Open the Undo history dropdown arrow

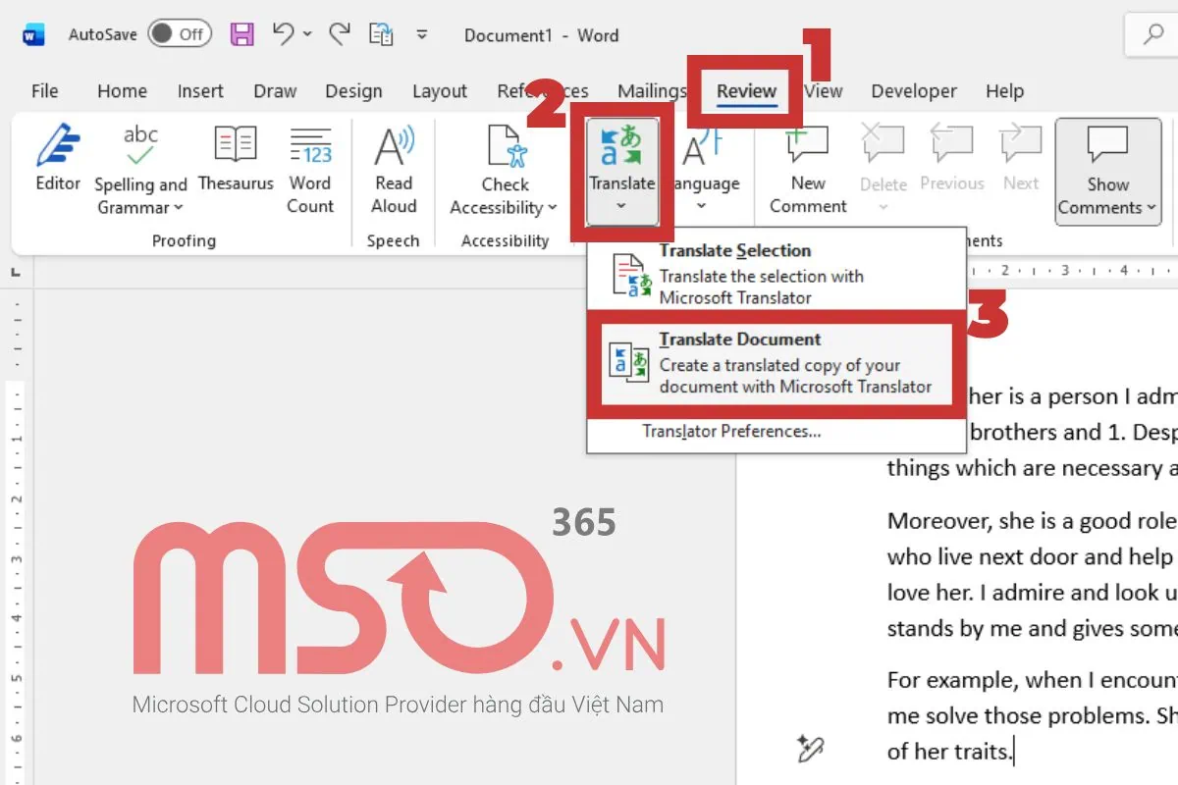307,35
